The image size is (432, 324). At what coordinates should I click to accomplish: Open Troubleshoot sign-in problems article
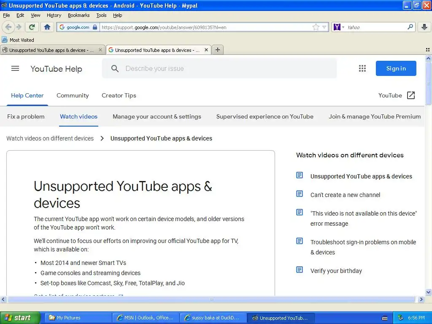point(363,247)
